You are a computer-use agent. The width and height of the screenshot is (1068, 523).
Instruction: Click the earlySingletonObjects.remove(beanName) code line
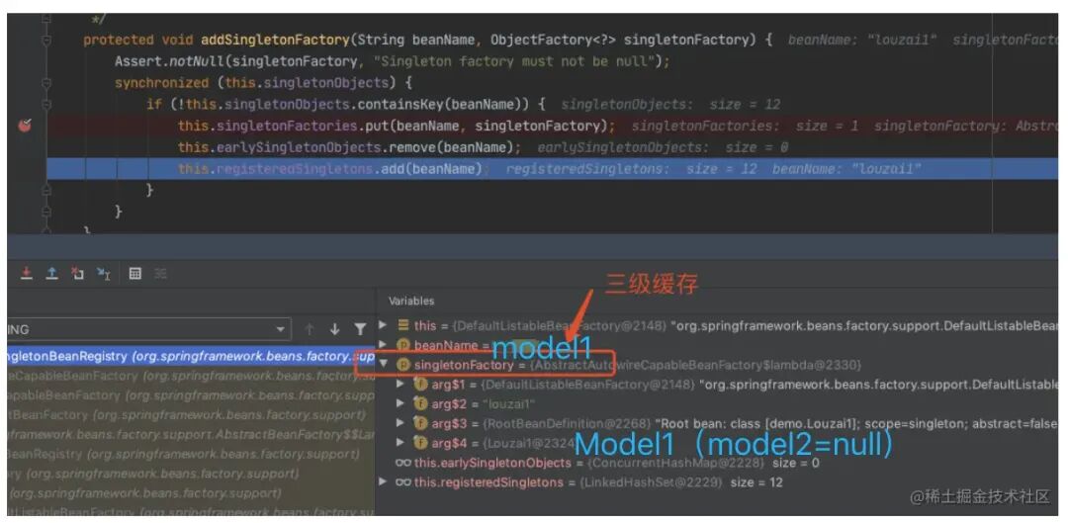[x=349, y=147]
